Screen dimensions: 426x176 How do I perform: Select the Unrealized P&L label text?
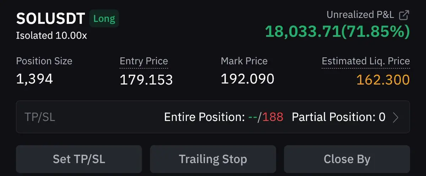click(360, 15)
